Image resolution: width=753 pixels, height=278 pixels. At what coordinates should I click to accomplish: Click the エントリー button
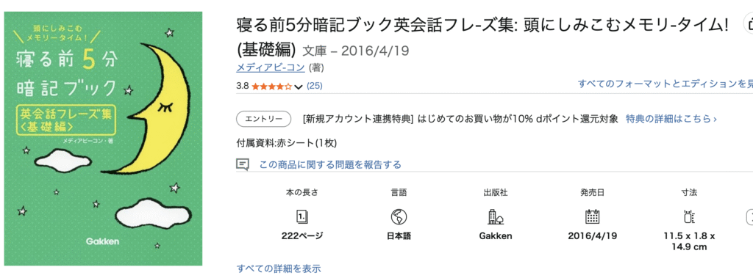point(264,119)
